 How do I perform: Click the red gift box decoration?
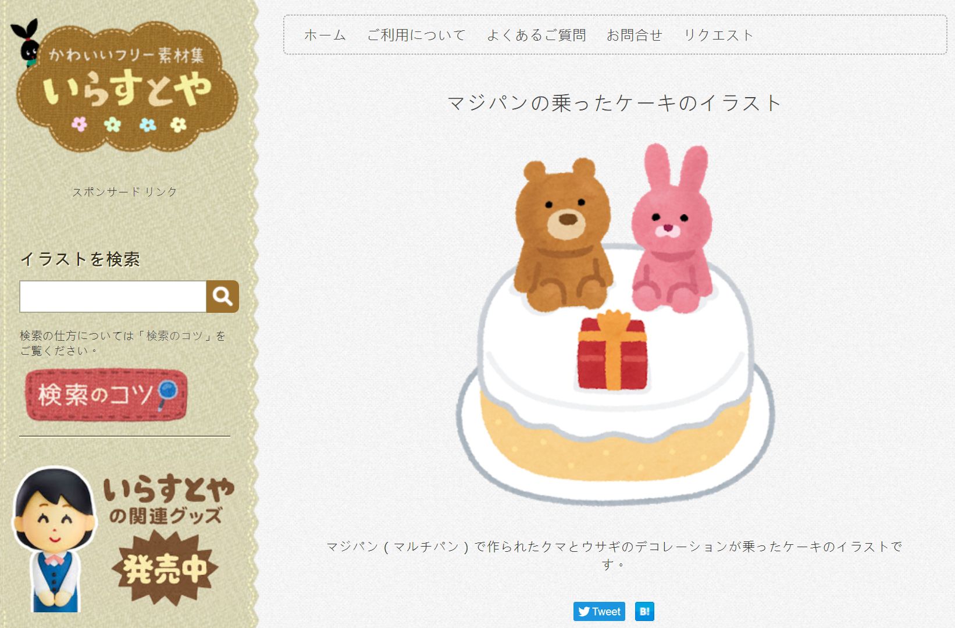[612, 350]
